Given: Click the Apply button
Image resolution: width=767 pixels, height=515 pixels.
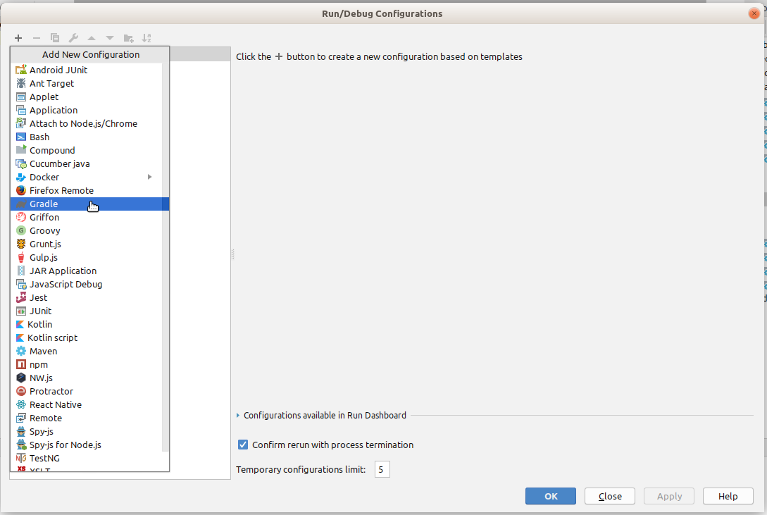Looking at the screenshot, I should (669, 496).
